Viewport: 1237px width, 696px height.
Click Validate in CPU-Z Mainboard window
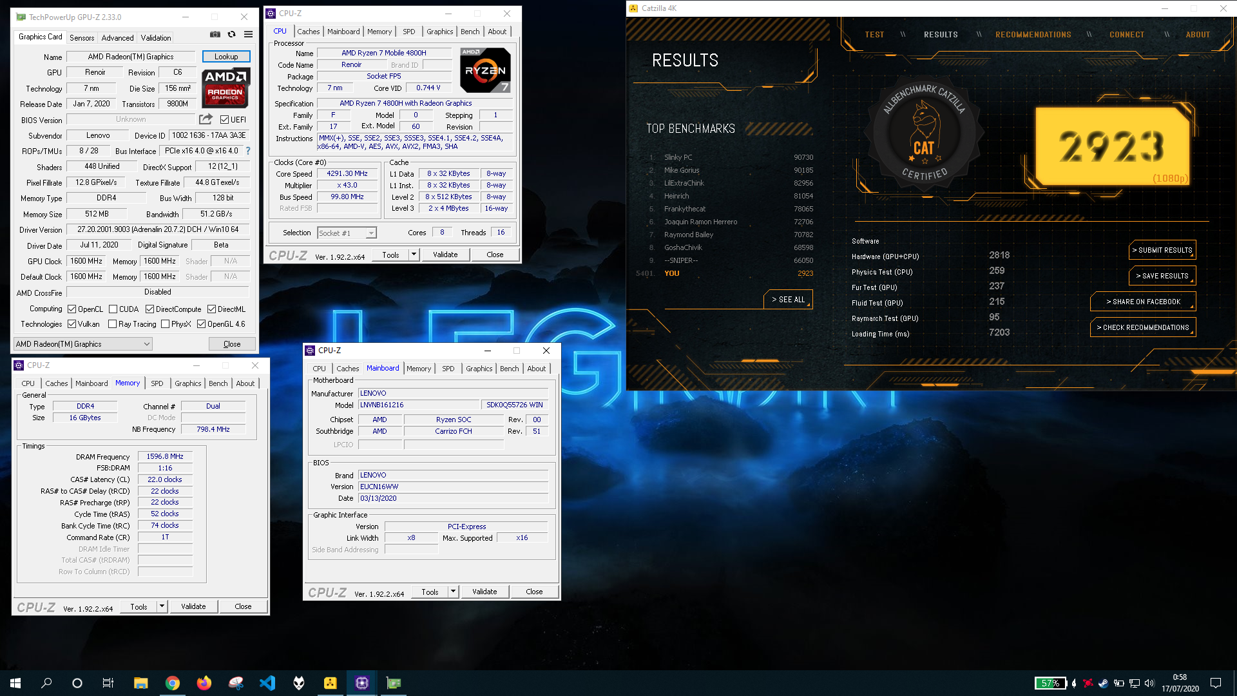click(484, 592)
